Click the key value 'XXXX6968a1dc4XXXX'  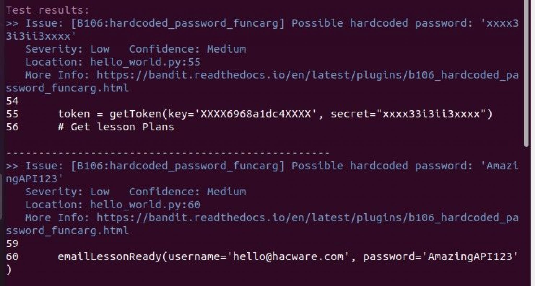pyautogui.click(x=256, y=114)
